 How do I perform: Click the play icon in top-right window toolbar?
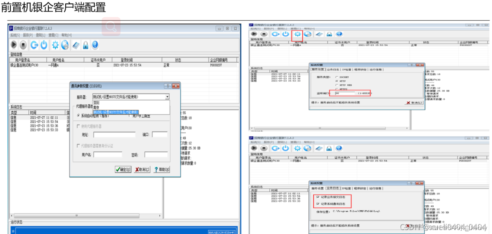click(x=254, y=34)
